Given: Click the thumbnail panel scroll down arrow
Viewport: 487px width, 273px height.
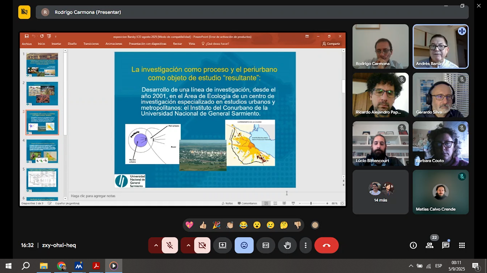Looking at the screenshot, I should pyautogui.click(x=65, y=198).
